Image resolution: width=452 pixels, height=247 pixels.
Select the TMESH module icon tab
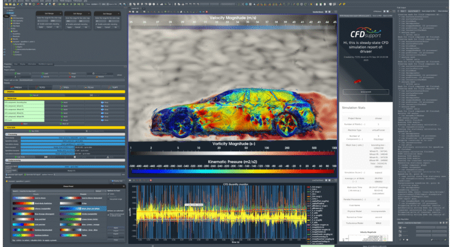(16, 87)
